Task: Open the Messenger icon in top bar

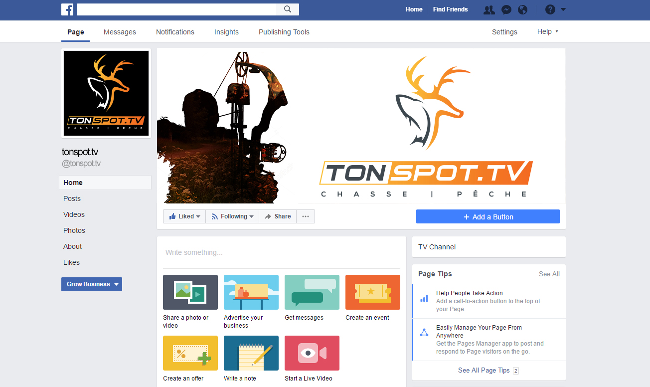Action: pyautogui.click(x=506, y=9)
